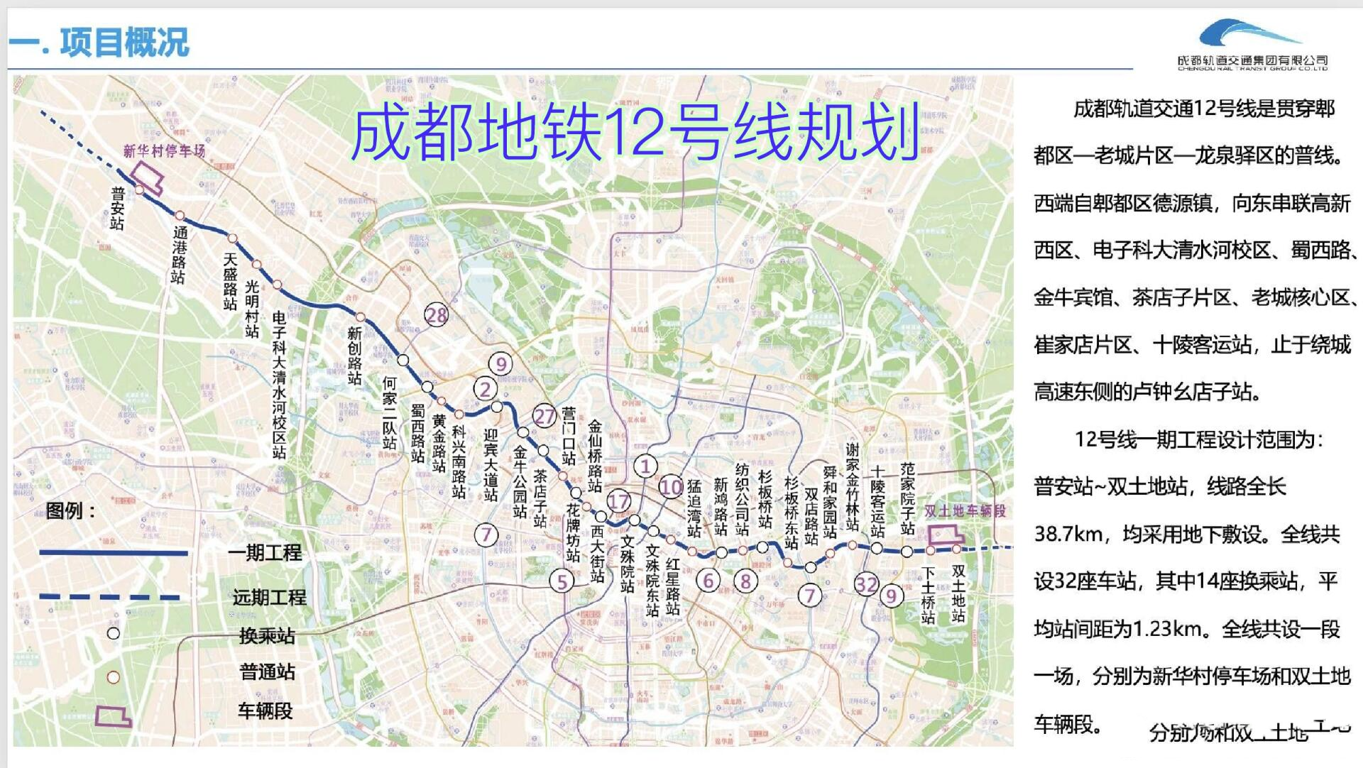Click the 十陵客运站 station label
The height and width of the screenshot is (768, 1363).
877,501
